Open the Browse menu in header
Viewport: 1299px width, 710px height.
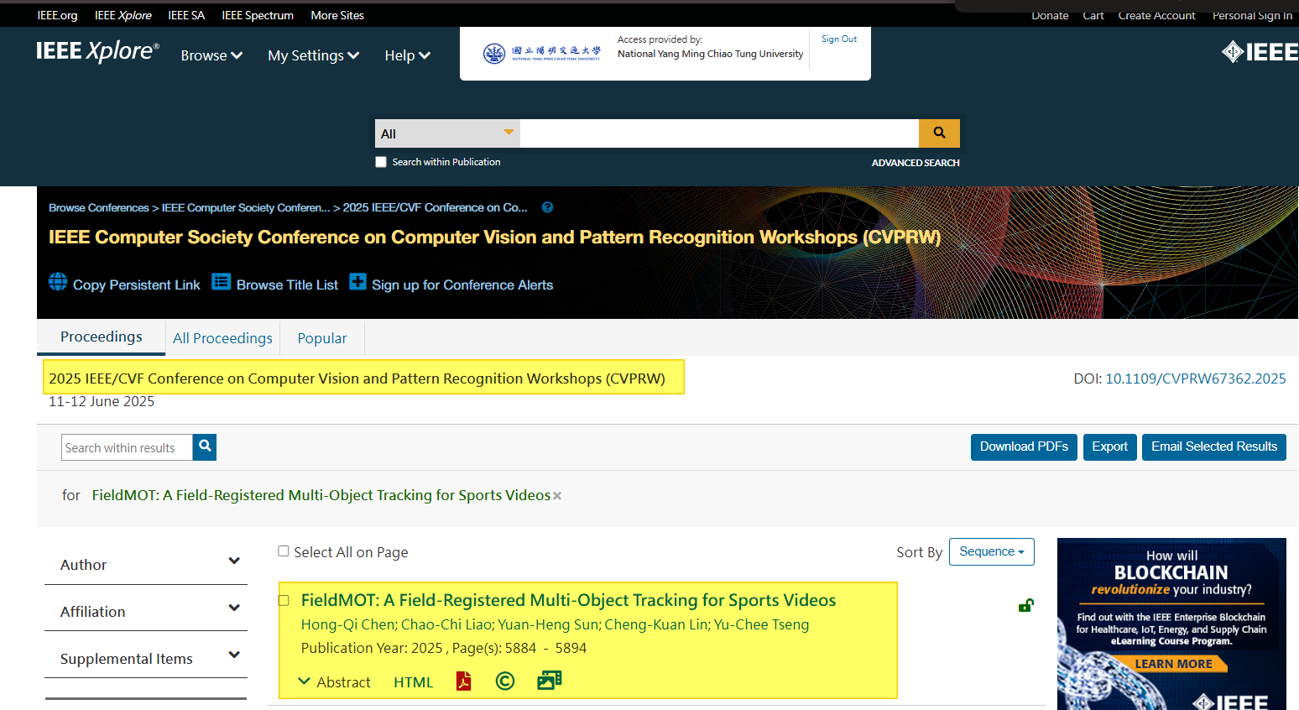click(211, 55)
